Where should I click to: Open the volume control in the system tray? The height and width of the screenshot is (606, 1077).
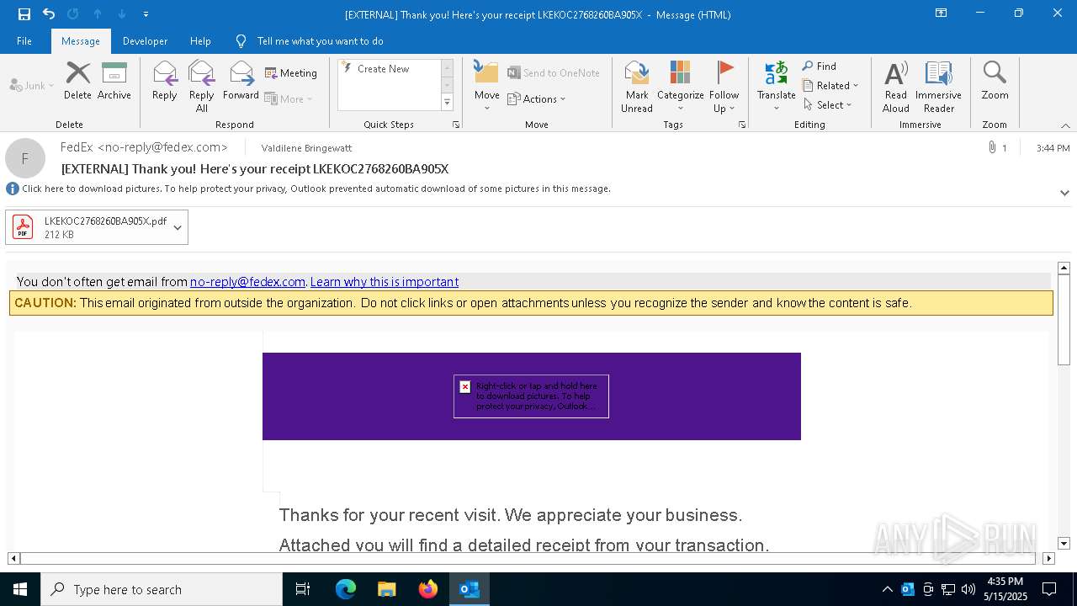[x=968, y=589]
